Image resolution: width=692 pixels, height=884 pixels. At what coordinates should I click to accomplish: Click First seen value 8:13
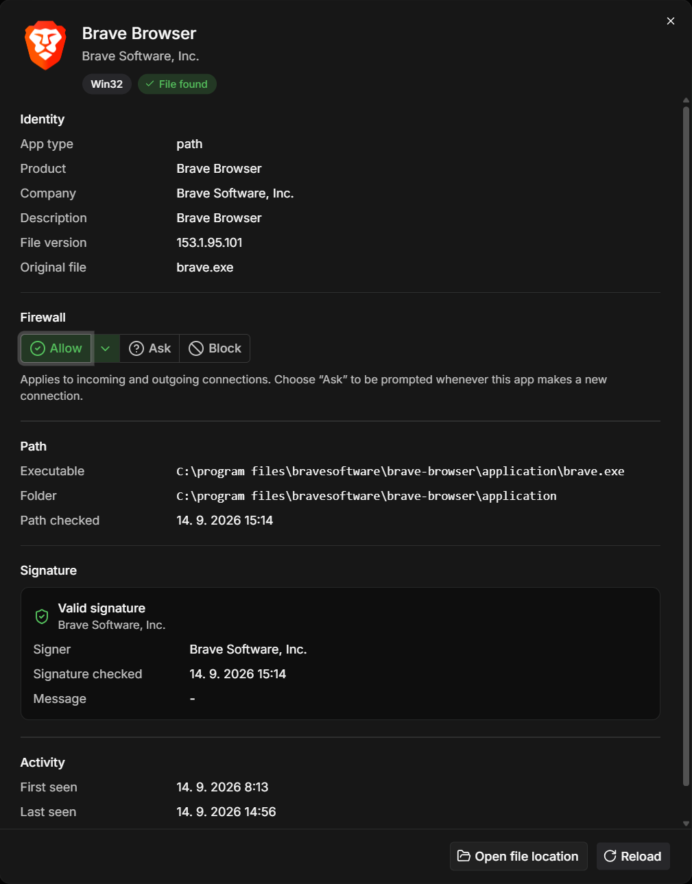[x=222, y=787]
